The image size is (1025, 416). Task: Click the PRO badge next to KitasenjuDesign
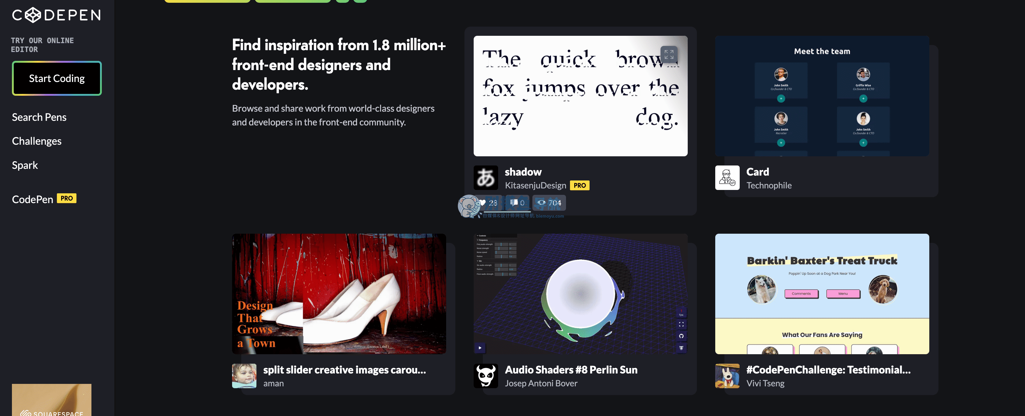pyautogui.click(x=579, y=185)
